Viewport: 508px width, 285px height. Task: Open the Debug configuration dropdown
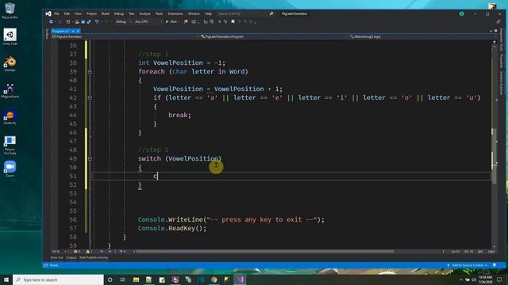(123, 21)
